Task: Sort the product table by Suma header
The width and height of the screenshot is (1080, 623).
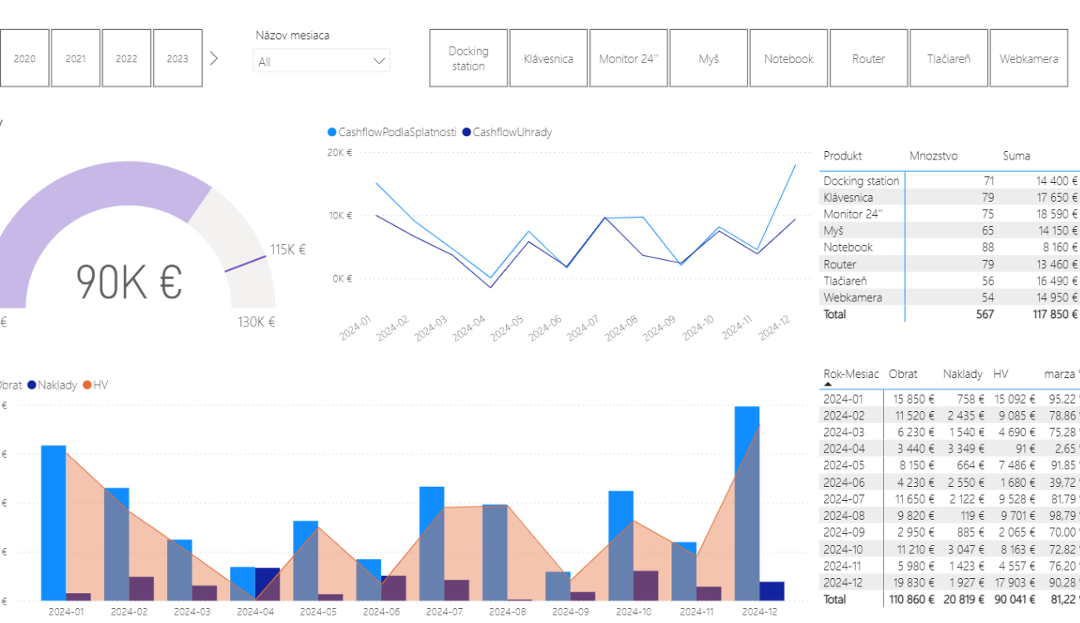Action: [x=1016, y=155]
